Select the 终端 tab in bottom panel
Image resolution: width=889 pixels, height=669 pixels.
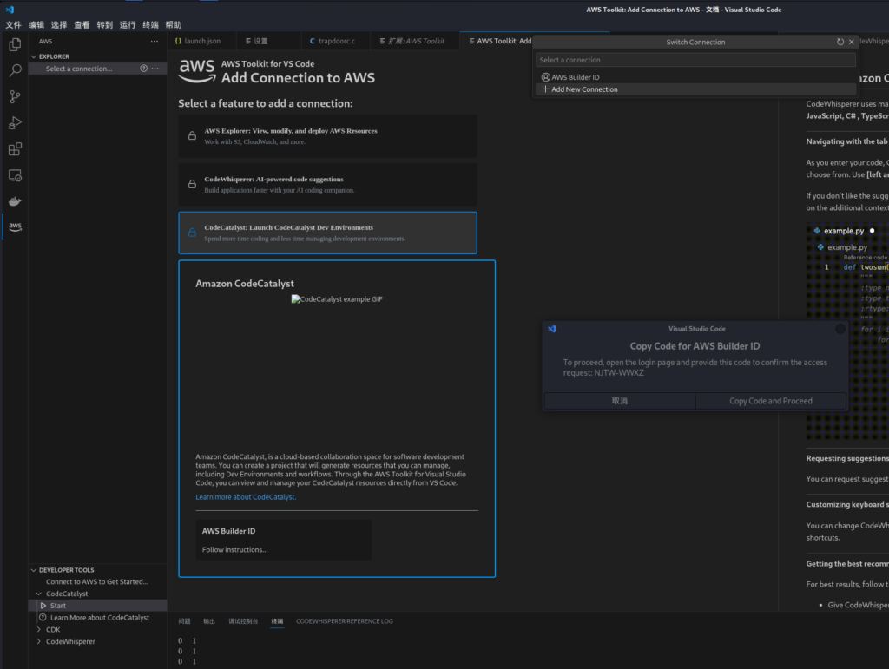[277, 621]
